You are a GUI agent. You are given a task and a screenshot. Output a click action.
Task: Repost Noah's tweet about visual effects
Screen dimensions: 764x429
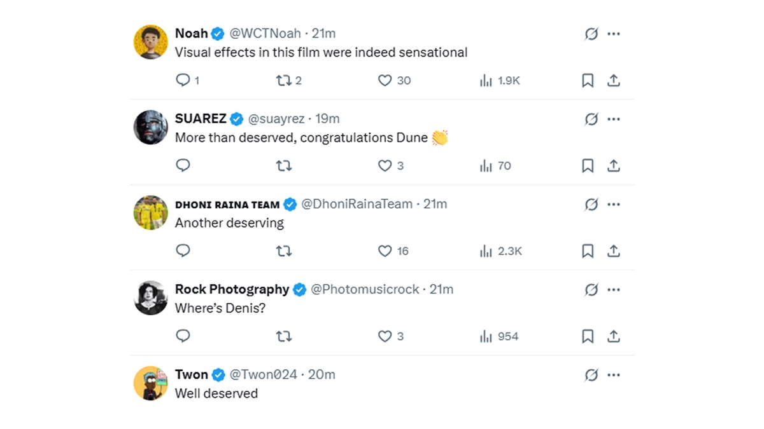tap(283, 80)
